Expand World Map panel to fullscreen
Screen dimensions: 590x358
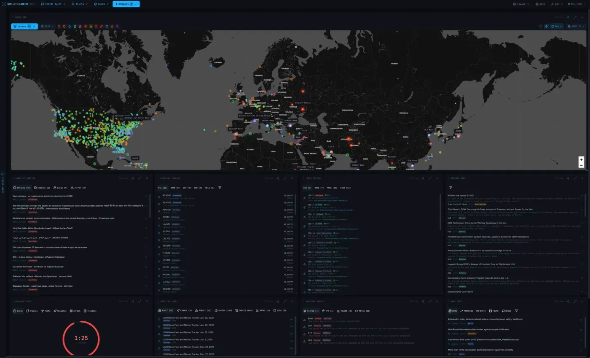click(x=575, y=17)
